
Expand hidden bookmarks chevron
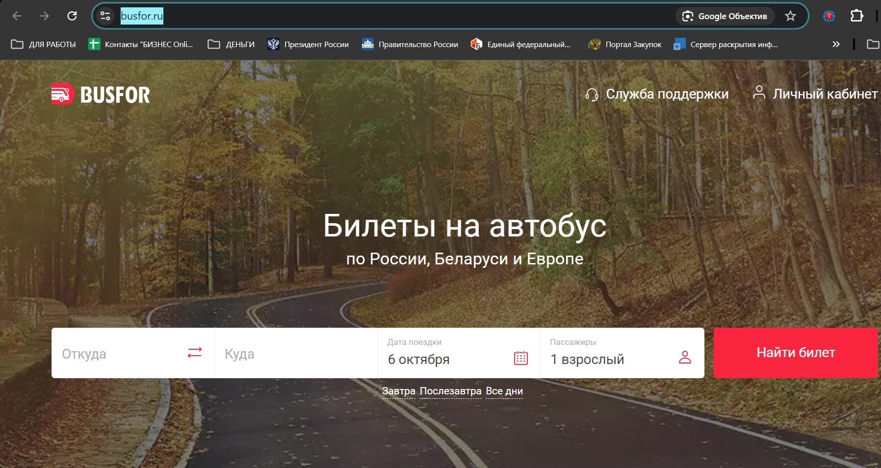836,44
